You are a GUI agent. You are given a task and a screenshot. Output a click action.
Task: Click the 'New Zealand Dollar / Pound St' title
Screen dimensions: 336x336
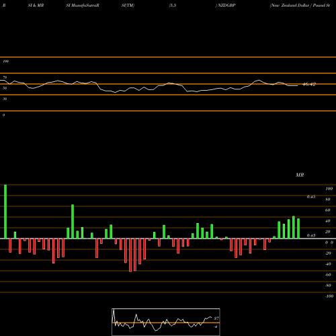click(x=300, y=5)
